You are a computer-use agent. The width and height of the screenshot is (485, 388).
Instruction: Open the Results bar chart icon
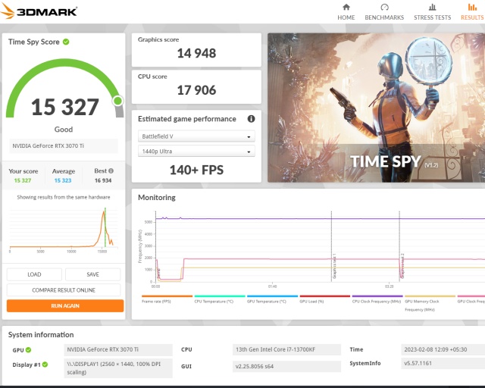472,7
